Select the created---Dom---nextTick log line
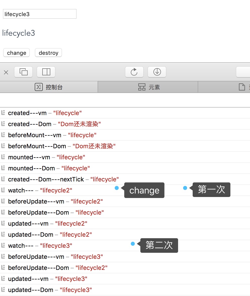Screen dimensions: 250x296 (63, 179)
